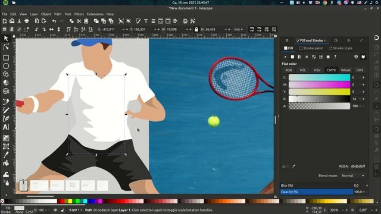Image resolution: width=381 pixels, height=214 pixels.
Task: Flip selection vertically
Action: click(59, 29)
